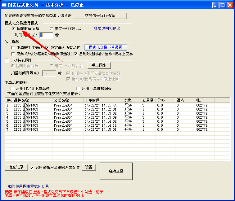Click the 类型 column header
235x201 pixels.
tap(132, 100)
